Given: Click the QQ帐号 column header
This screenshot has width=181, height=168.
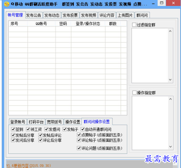Looking at the screenshot, I should click(x=42, y=24).
